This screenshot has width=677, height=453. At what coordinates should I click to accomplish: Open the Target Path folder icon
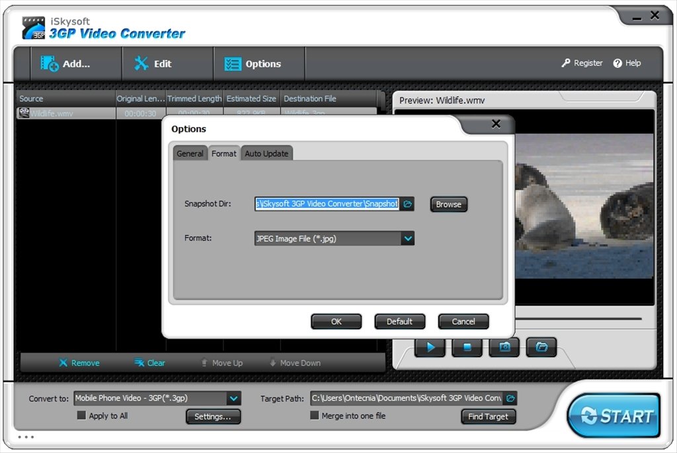(509, 398)
